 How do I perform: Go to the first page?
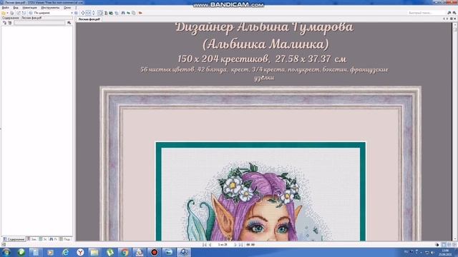pos(204,245)
